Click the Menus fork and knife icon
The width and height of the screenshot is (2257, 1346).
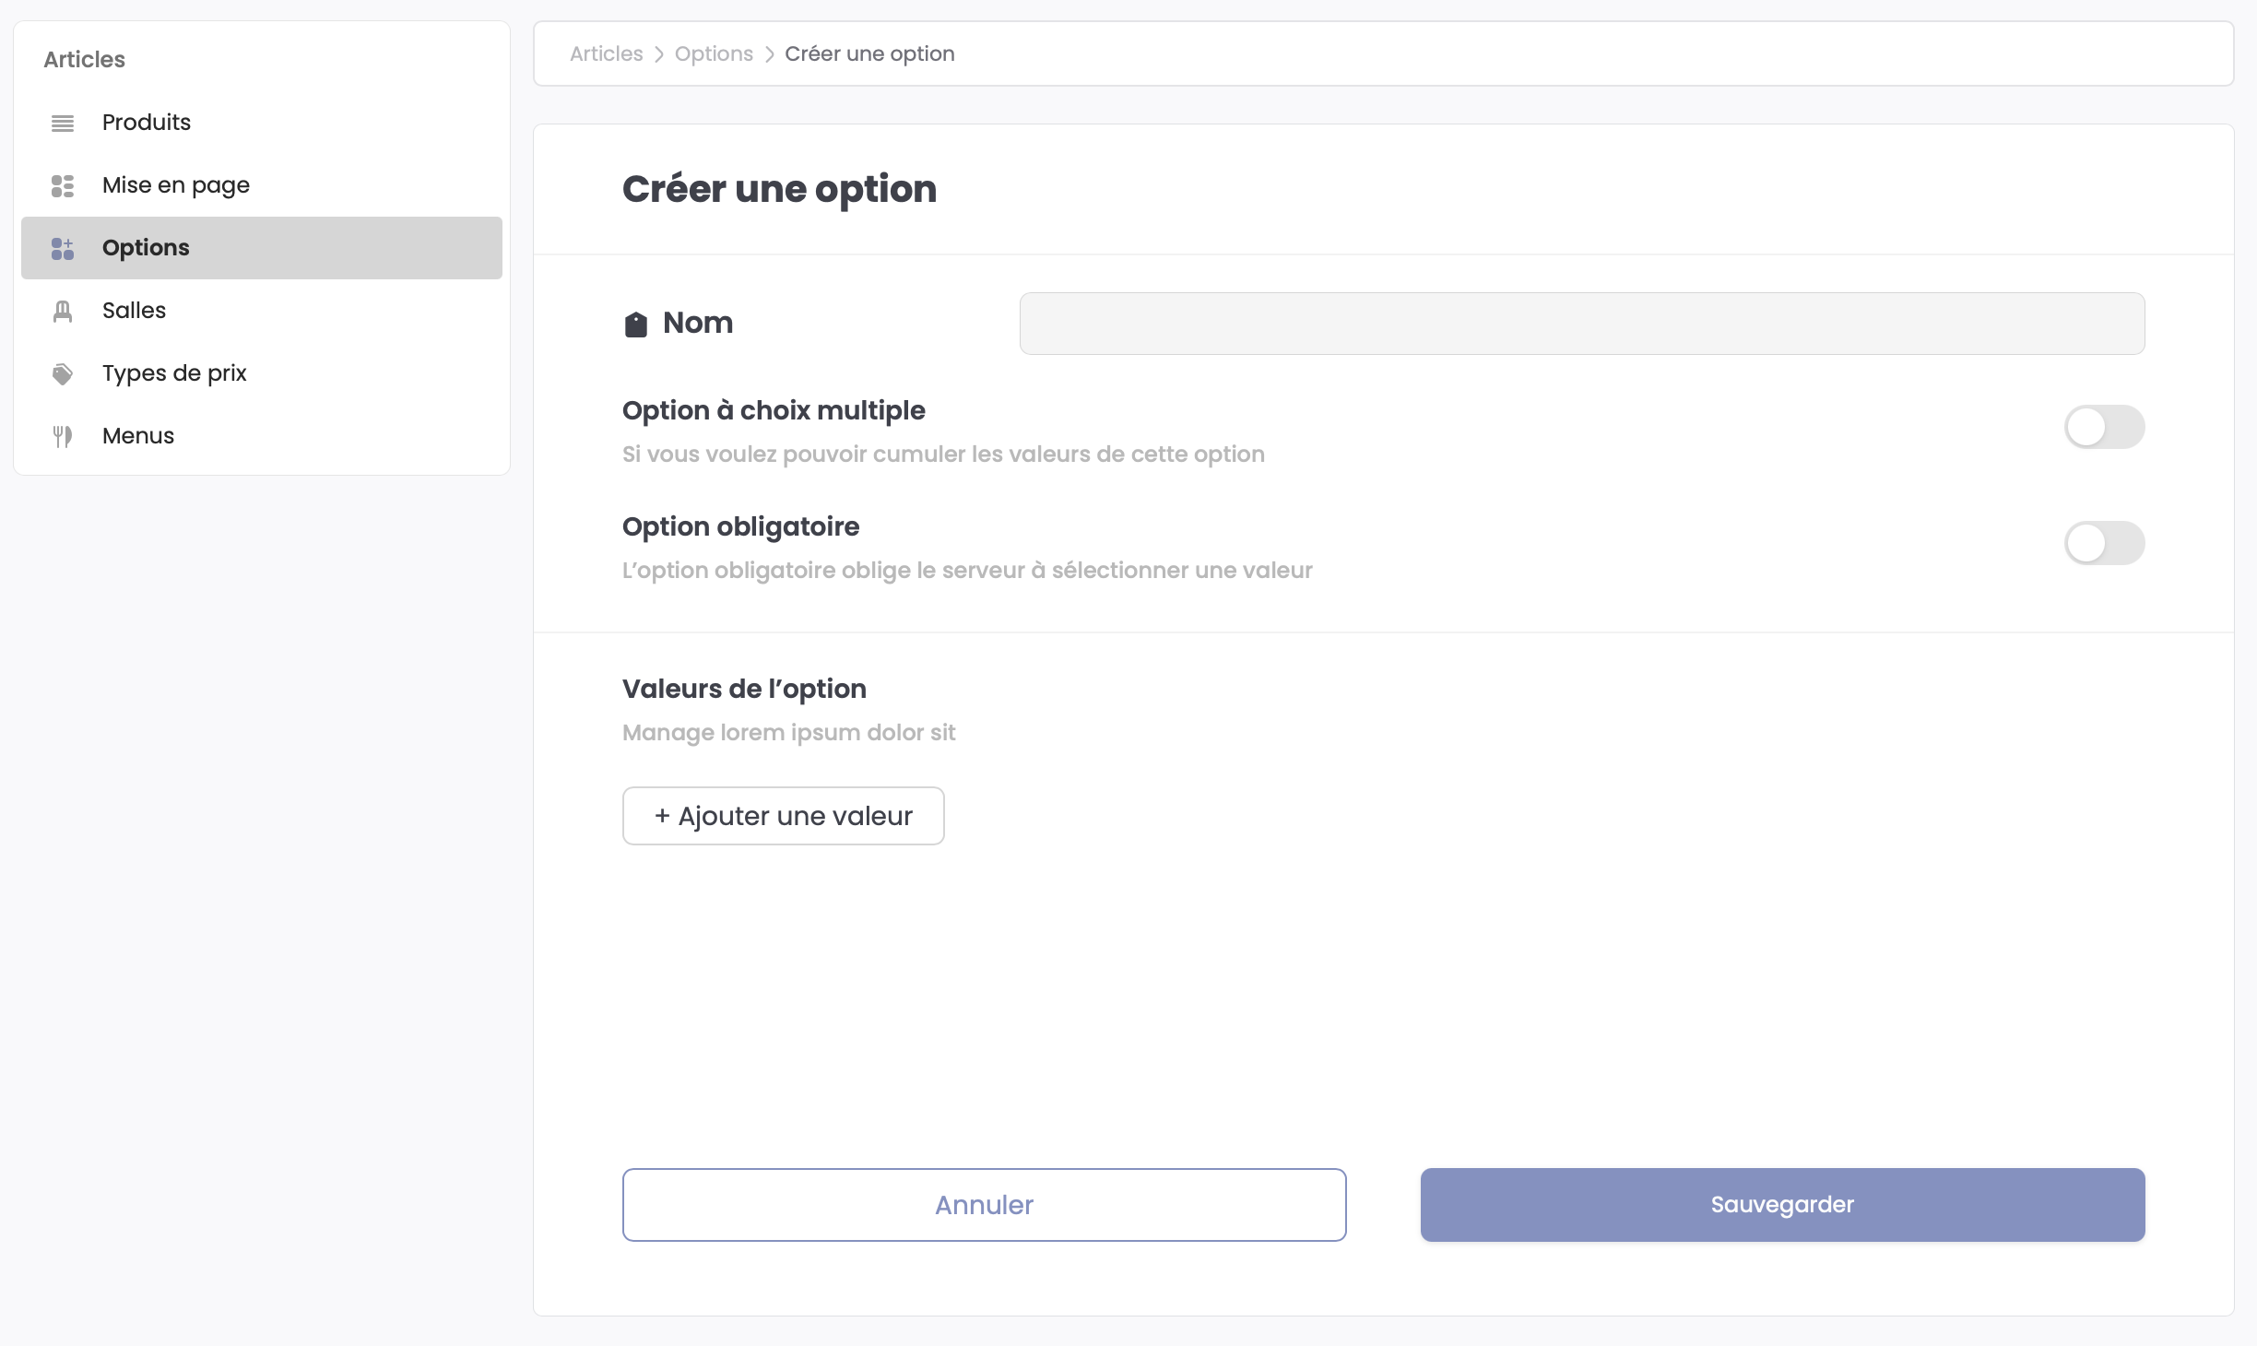63,436
